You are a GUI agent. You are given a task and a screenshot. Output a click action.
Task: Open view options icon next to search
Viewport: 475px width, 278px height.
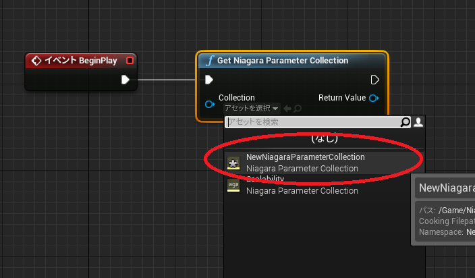[418, 122]
